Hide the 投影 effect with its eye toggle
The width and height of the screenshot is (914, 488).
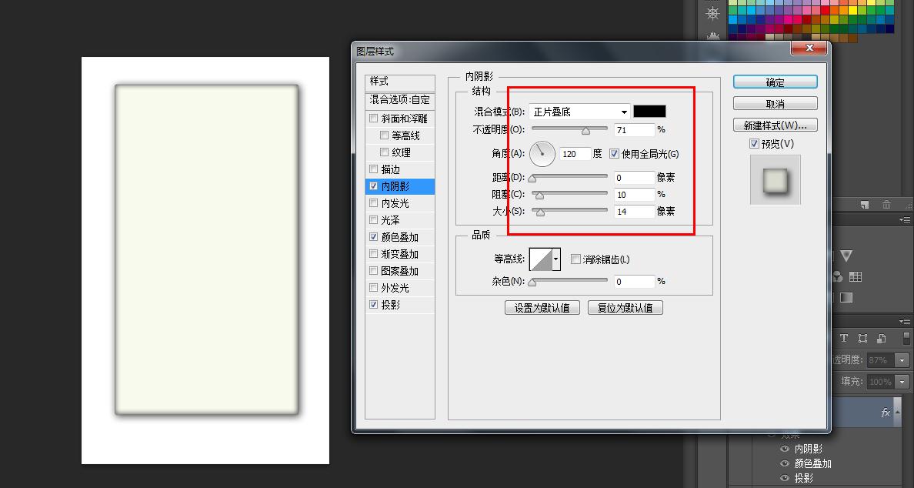[x=783, y=478]
